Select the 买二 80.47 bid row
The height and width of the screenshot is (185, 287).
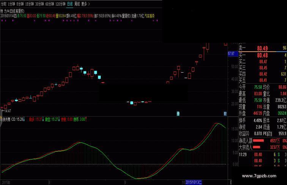coord(263,62)
